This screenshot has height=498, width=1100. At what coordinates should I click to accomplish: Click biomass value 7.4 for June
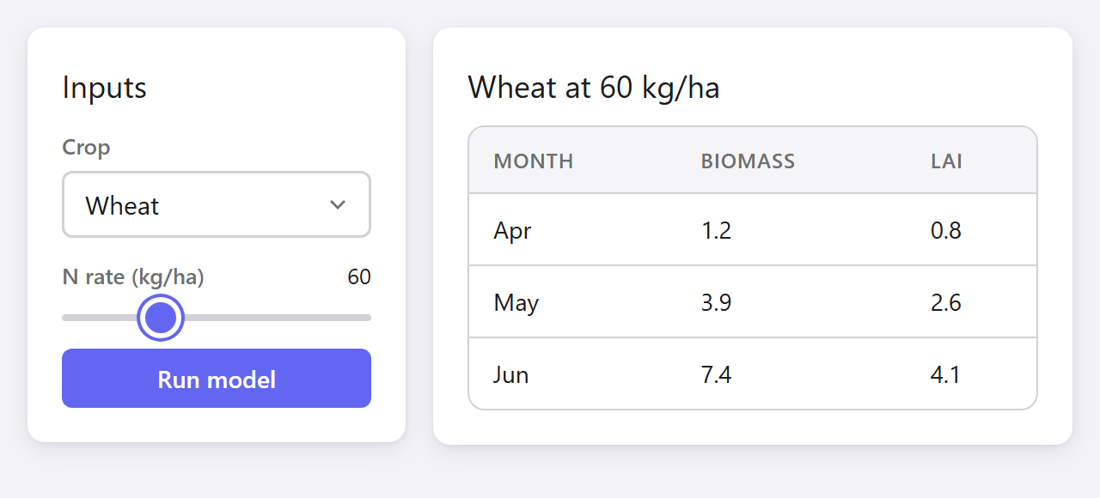point(716,374)
